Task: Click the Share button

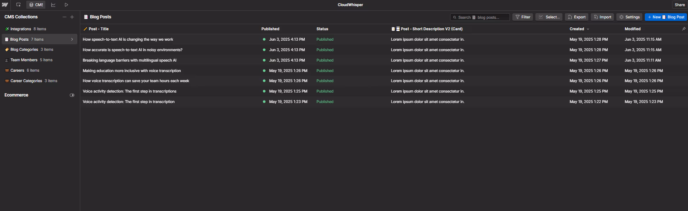Action: 680,5
